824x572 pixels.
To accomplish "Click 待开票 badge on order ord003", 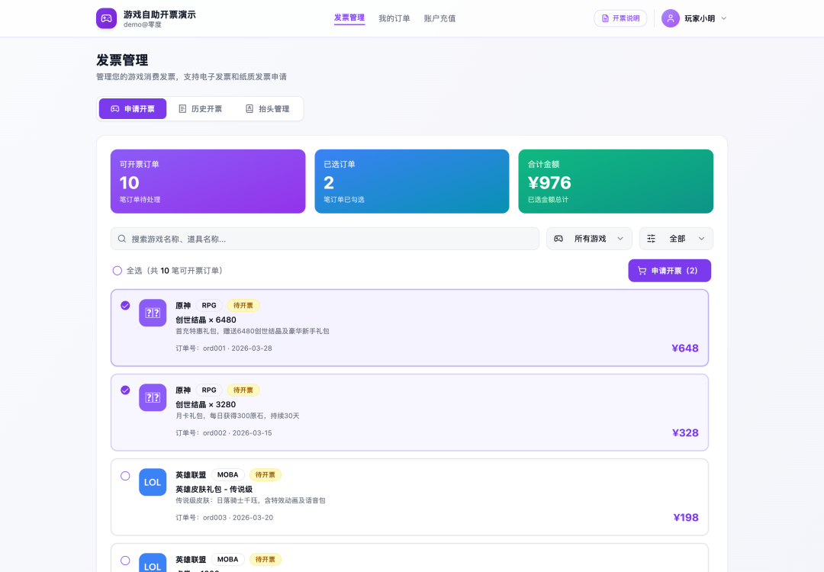I will [x=265, y=475].
